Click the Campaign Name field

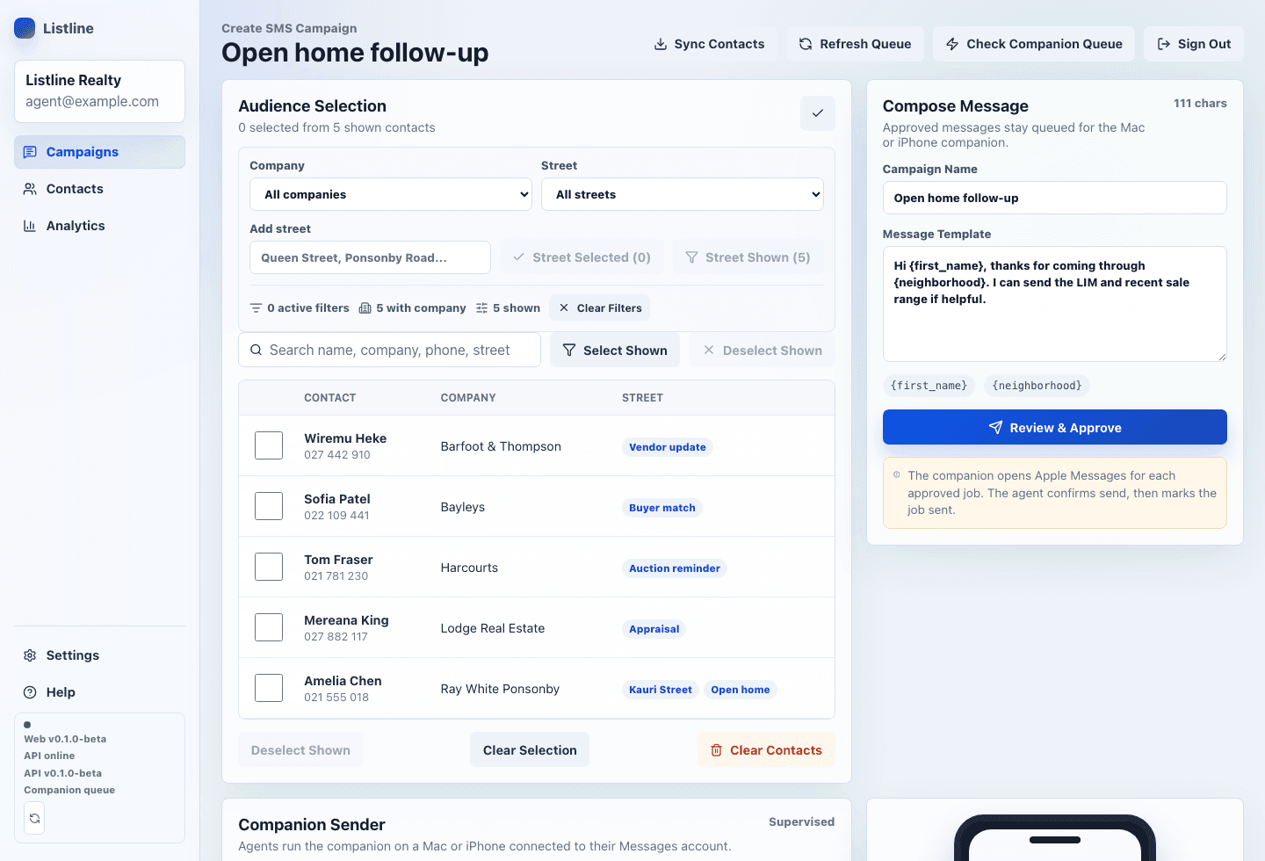click(x=1055, y=198)
